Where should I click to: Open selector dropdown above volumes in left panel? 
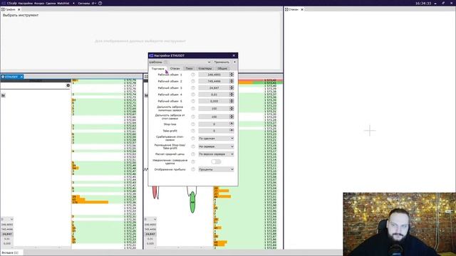pos(7,219)
